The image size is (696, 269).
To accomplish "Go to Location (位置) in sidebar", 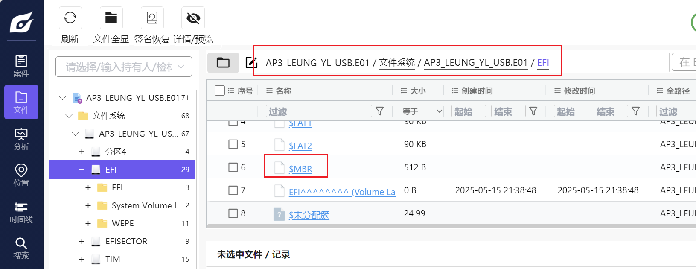I will pos(21,175).
